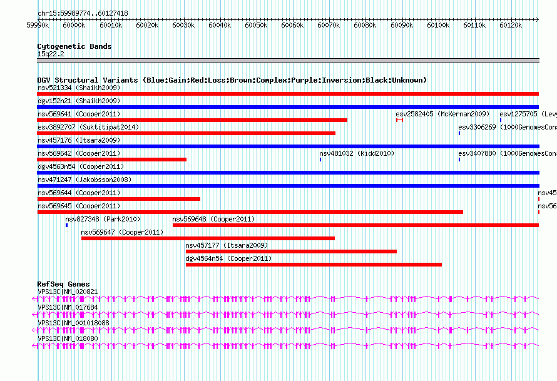The width and height of the screenshot is (557, 381).
Task: Click the nsv457176 (Itsara2009) blue gain bar
Action: [288, 146]
